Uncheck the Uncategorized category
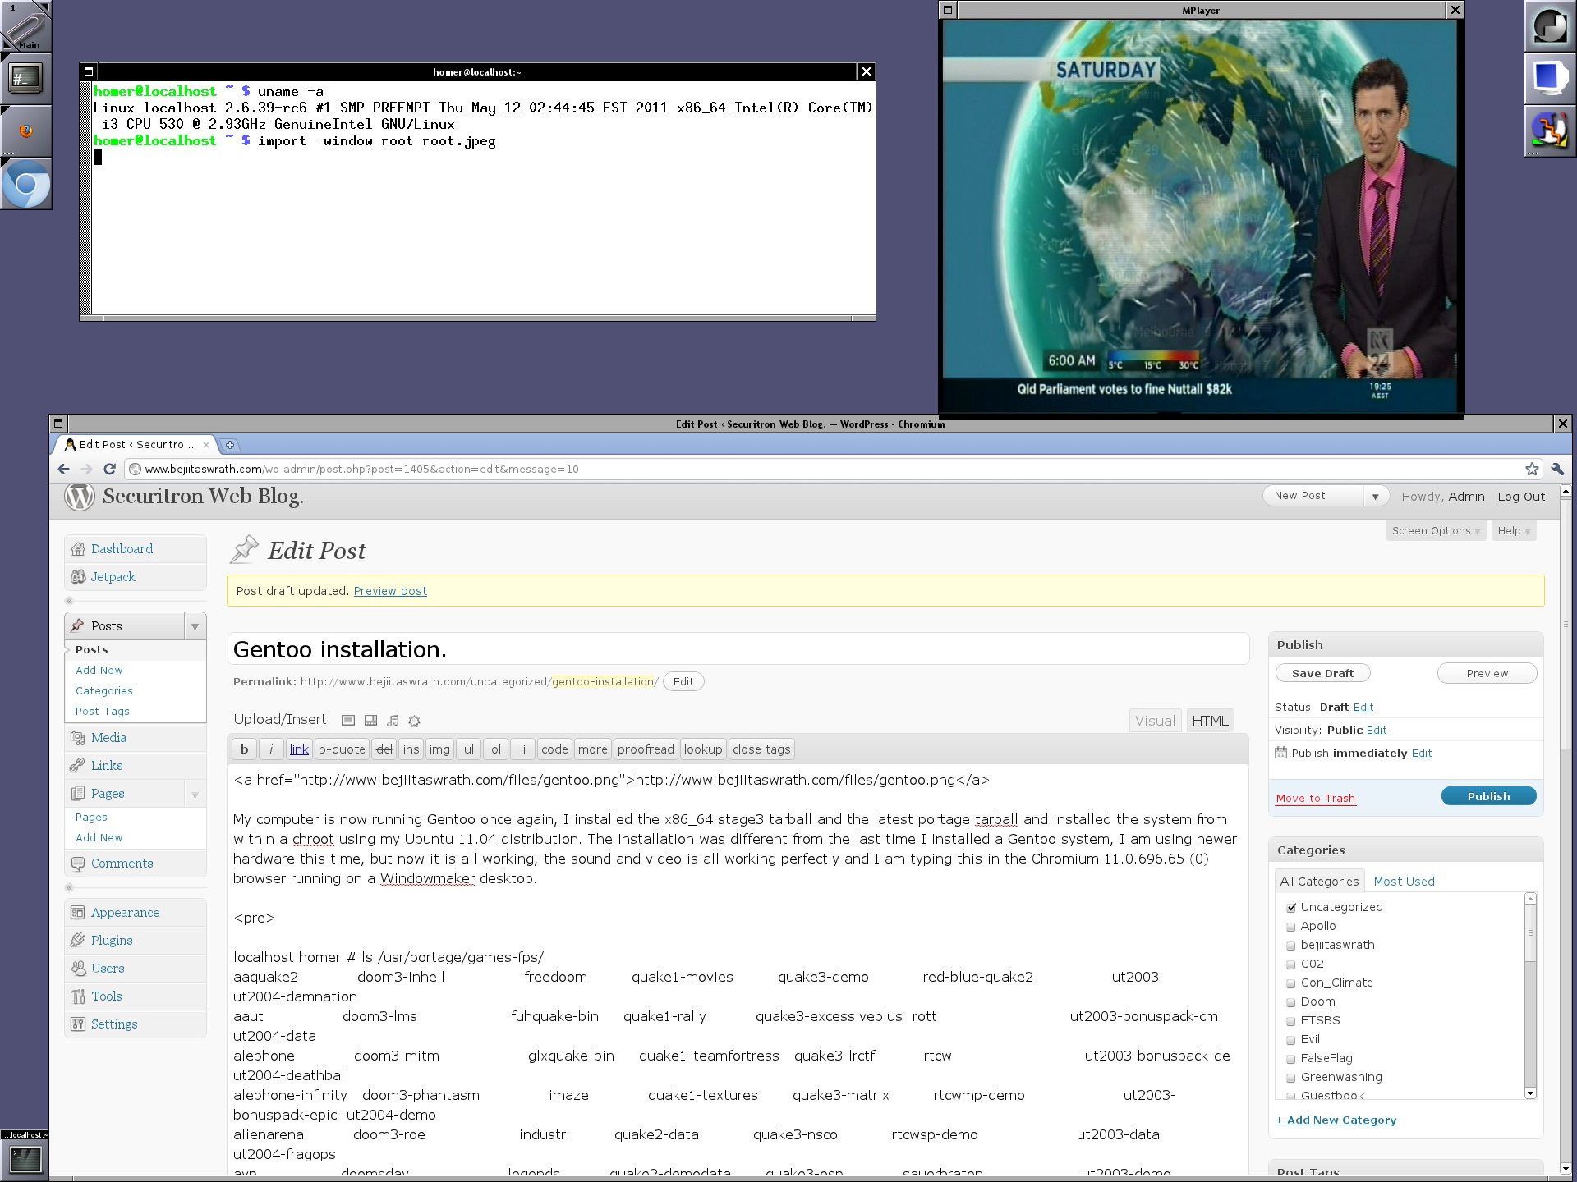The width and height of the screenshot is (1577, 1182). [x=1291, y=908]
